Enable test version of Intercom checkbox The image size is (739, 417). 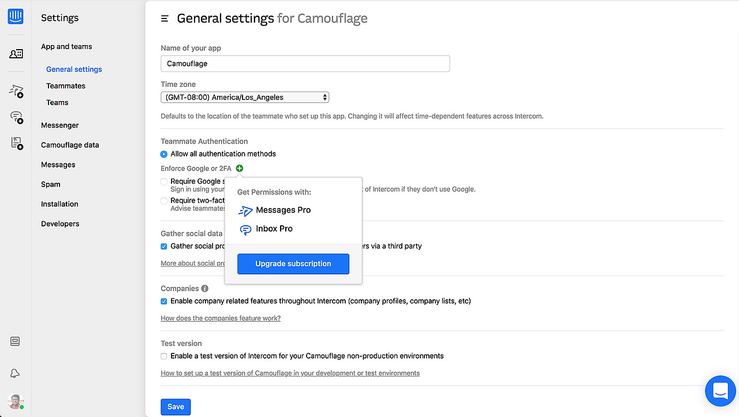click(164, 356)
